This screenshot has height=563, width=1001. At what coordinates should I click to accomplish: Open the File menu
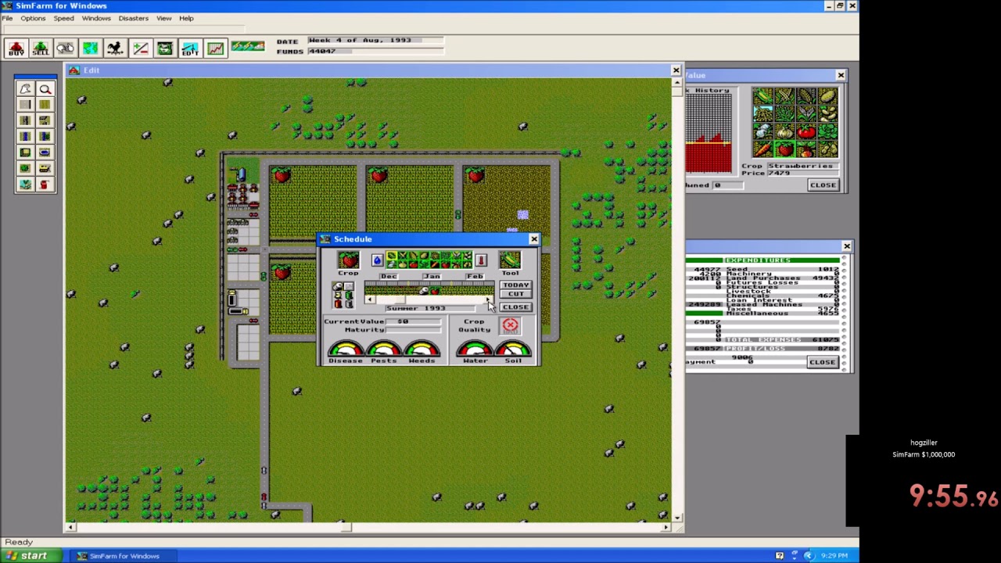7,18
